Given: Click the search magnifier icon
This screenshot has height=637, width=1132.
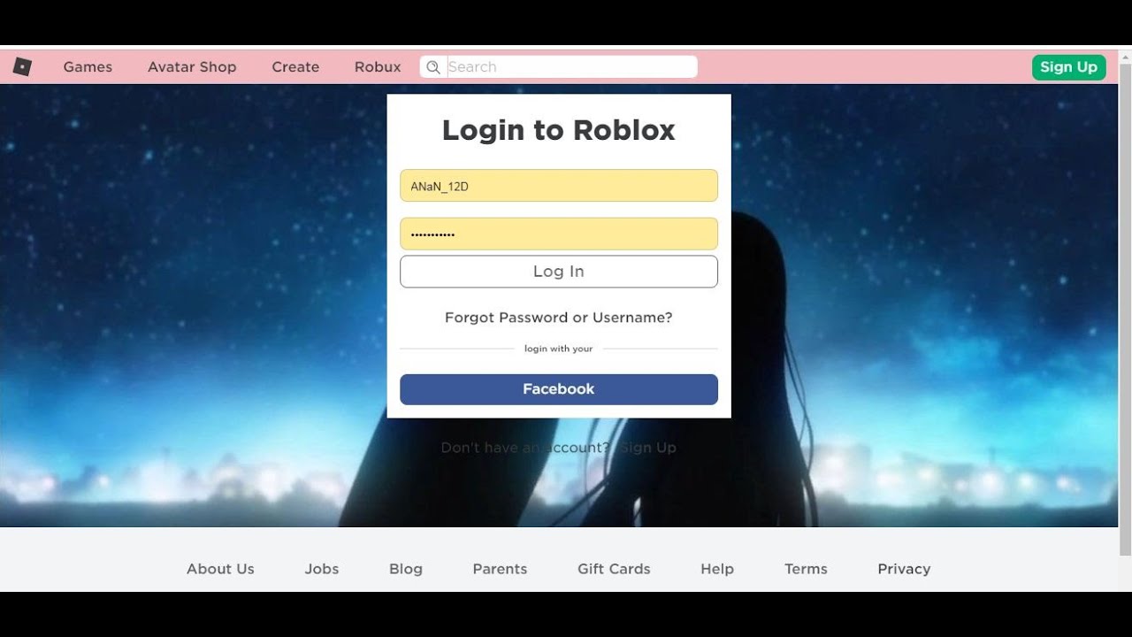Looking at the screenshot, I should point(433,67).
